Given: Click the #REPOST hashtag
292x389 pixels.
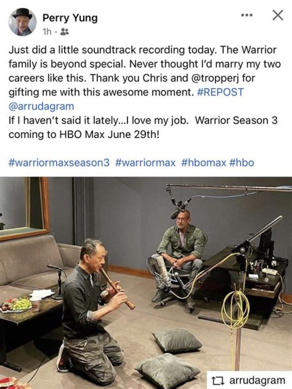Looking at the screenshot, I should click(x=220, y=92).
